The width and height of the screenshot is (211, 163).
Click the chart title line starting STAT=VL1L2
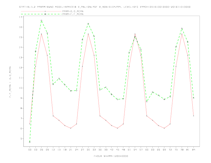(105, 7)
